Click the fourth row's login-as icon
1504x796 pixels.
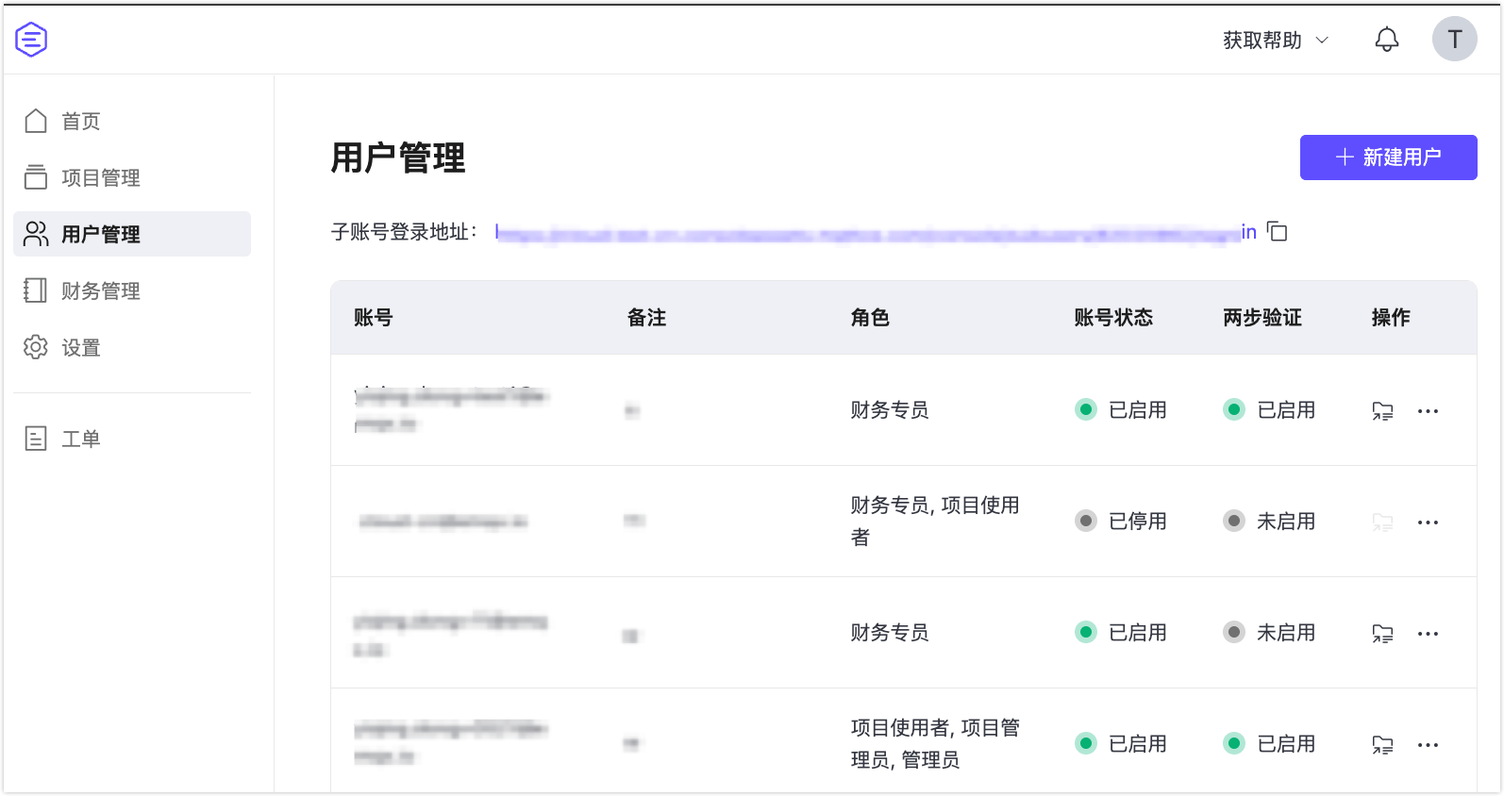coord(1382,745)
